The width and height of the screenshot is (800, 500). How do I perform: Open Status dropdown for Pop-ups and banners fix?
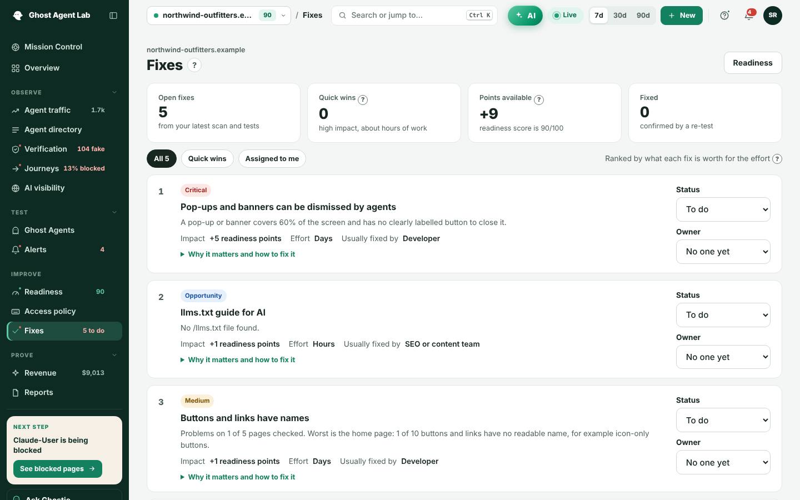(723, 209)
